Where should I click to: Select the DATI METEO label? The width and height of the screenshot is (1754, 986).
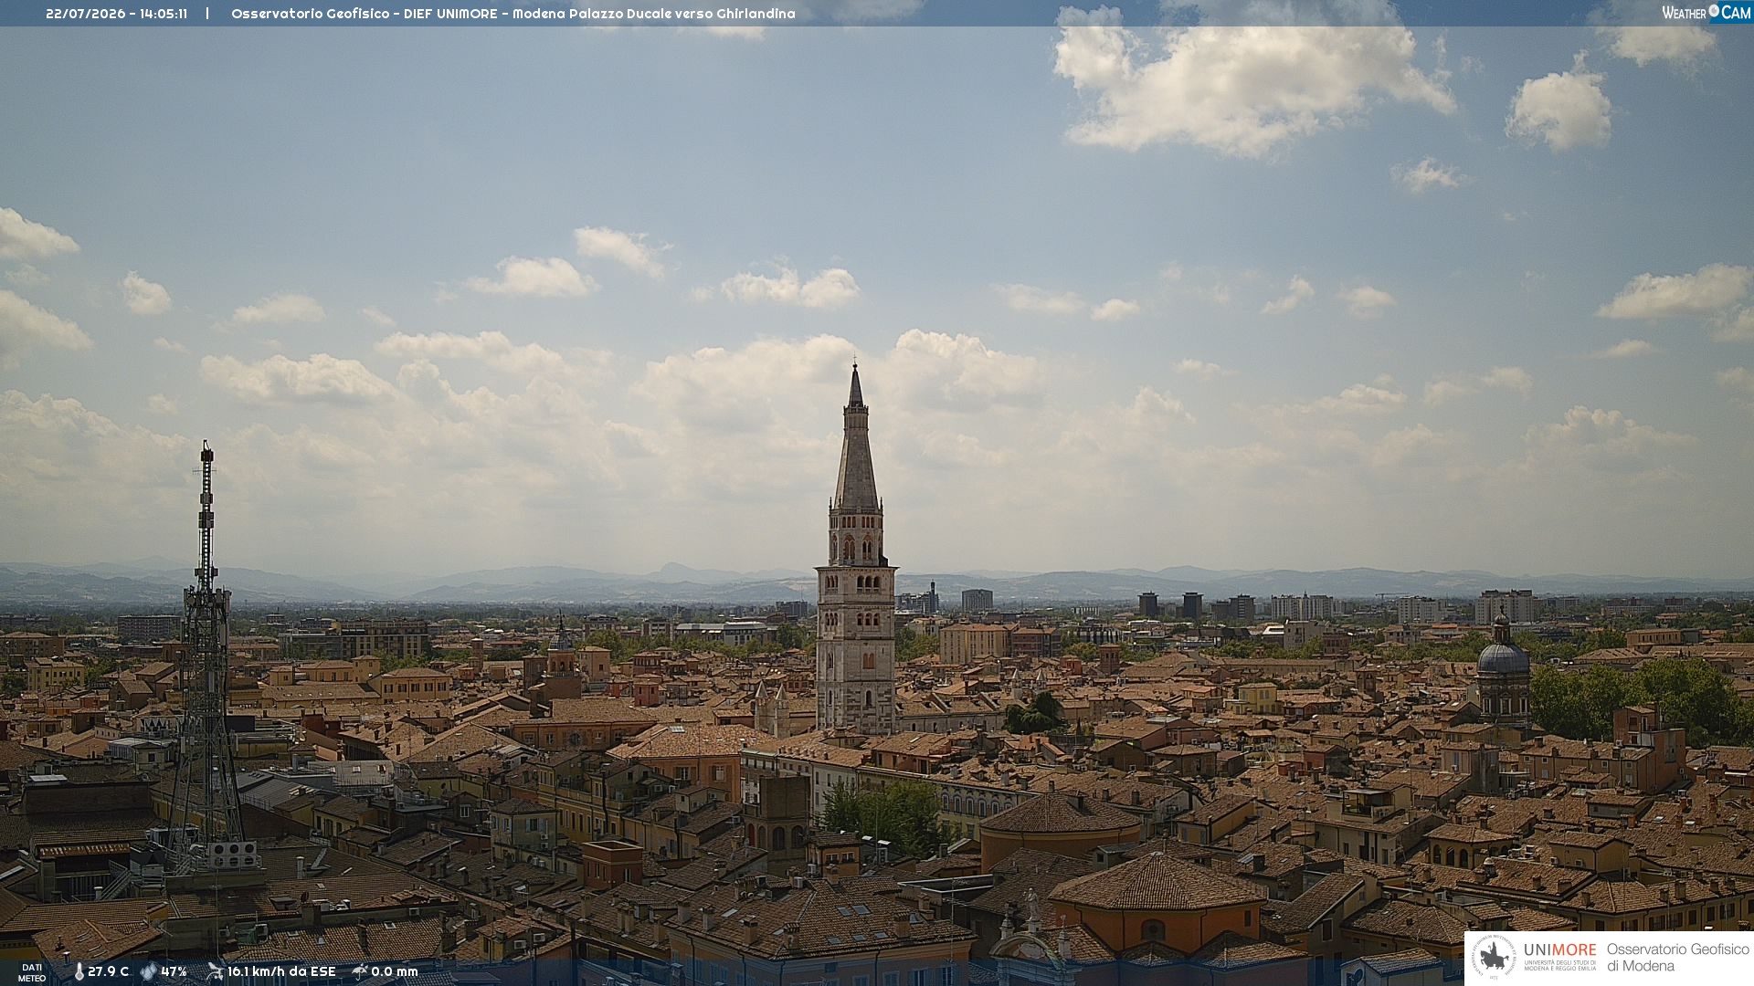pos(32,972)
